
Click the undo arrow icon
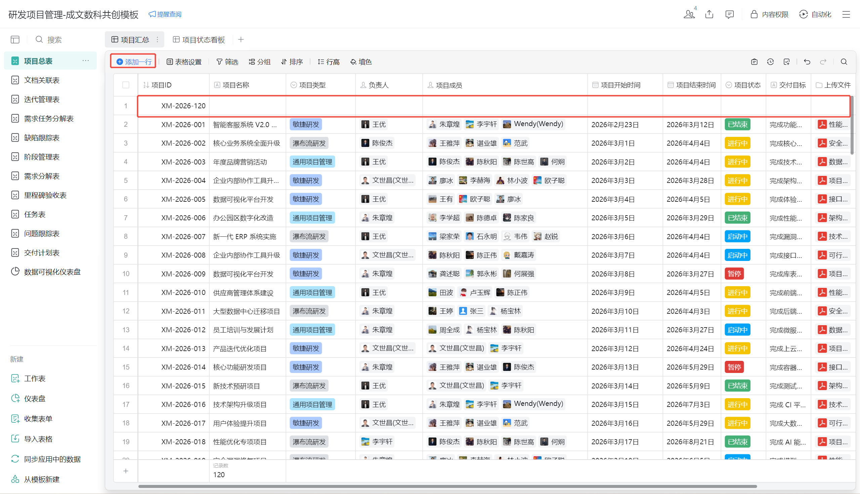807,62
